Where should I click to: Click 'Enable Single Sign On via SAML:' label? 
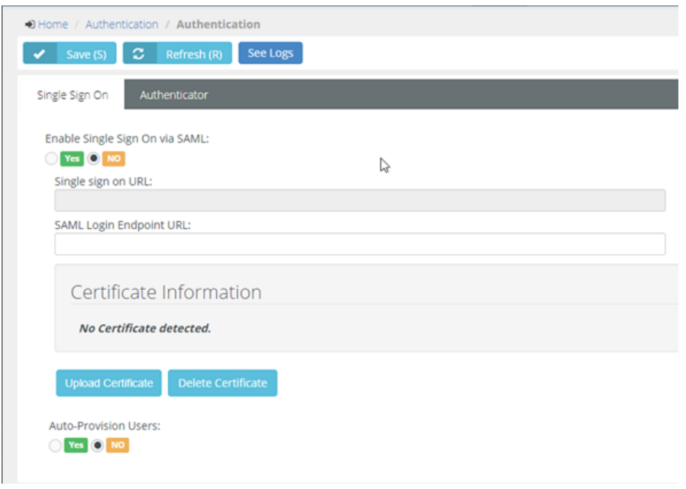128,139
